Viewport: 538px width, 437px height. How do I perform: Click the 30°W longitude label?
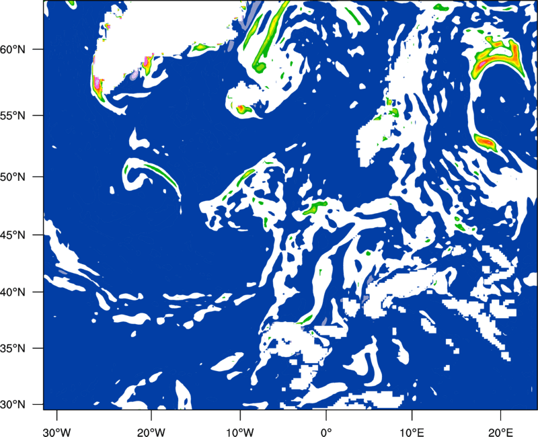[x=56, y=432]
